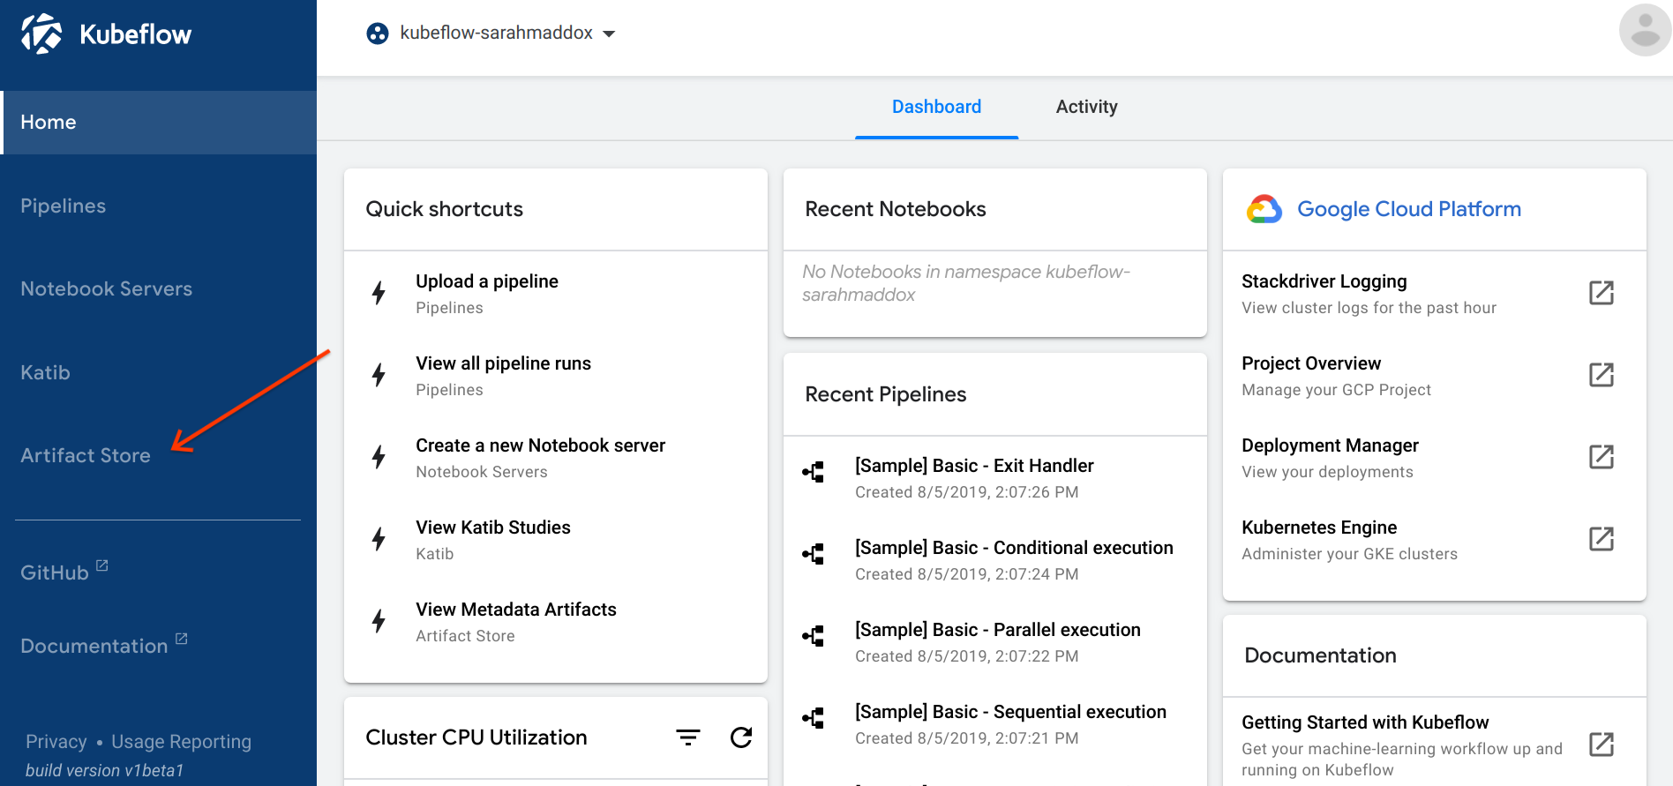
Task: Click the Kubeflow logo icon
Action: tap(41, 34)
